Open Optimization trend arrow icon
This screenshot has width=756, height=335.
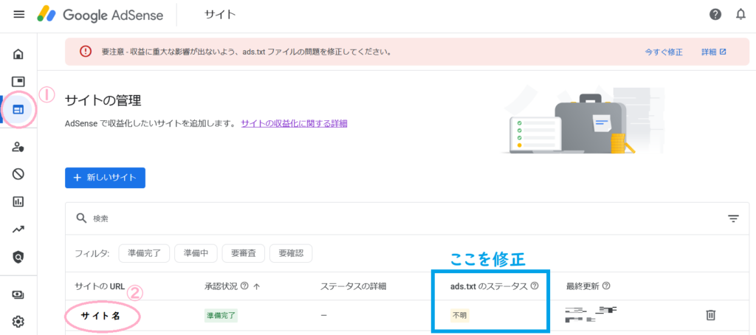point(18,229)
